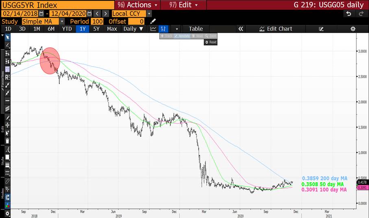The width and height of the screenshot is (369, 218).
Task: Open the text font style tool
Action: [x=7, y=150]
